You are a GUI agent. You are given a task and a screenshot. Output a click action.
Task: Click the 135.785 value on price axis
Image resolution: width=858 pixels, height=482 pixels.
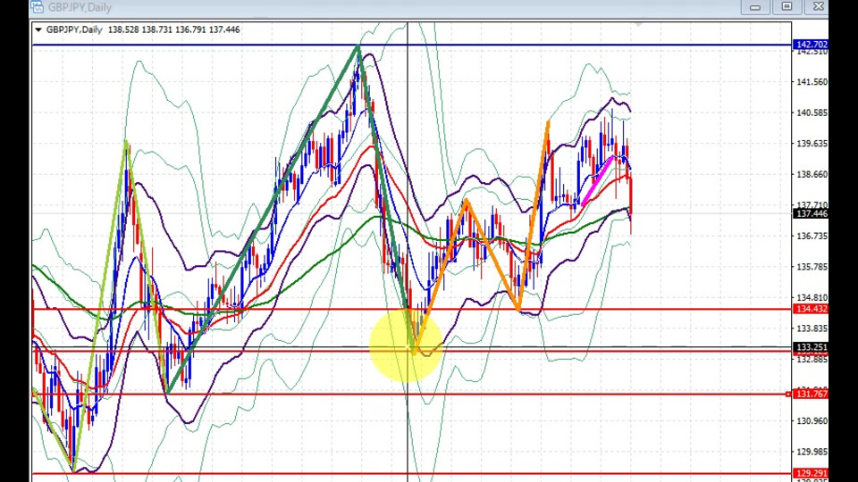[x=812, y=267]
